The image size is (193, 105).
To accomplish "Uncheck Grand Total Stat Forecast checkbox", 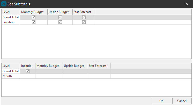I will [x=84, y=17].
